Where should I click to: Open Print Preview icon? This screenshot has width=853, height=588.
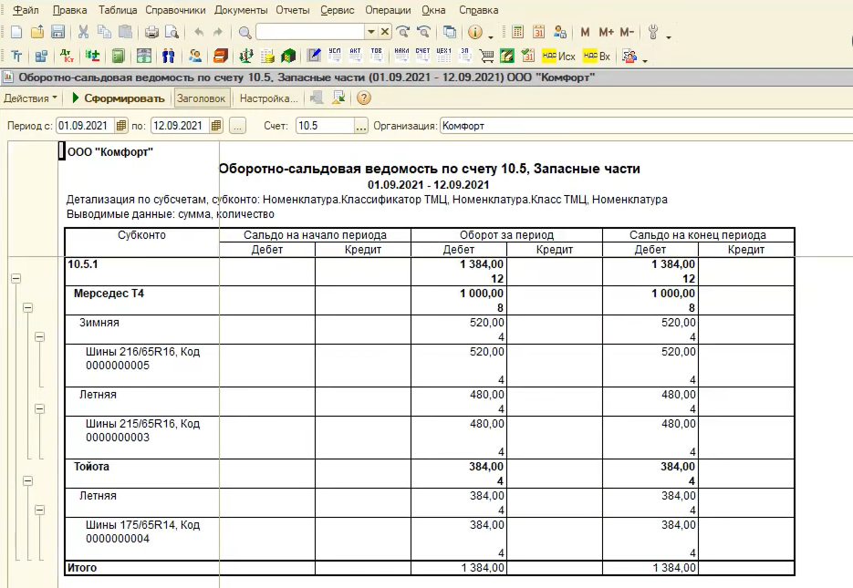pos(172,32)
